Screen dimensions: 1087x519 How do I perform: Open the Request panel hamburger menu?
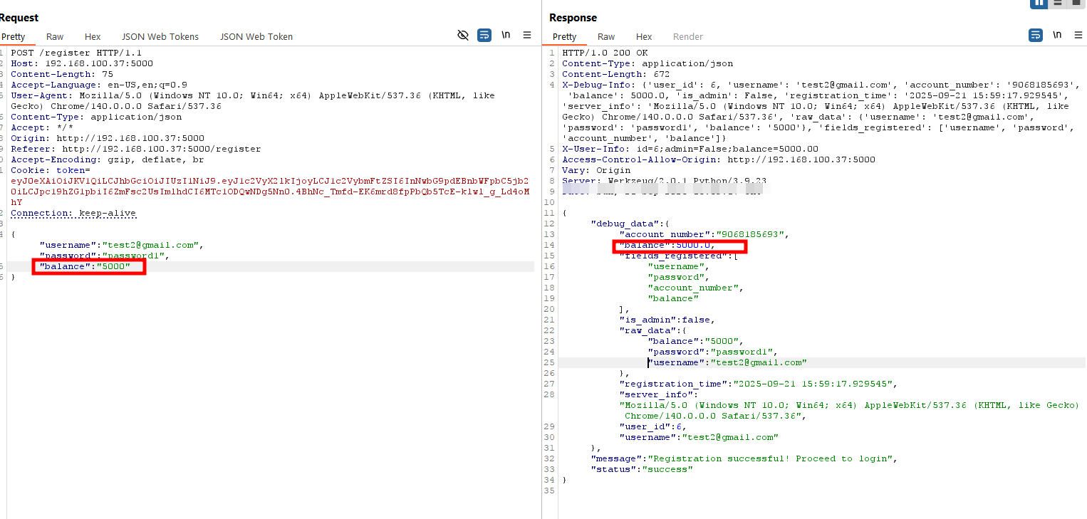(527, 35)
